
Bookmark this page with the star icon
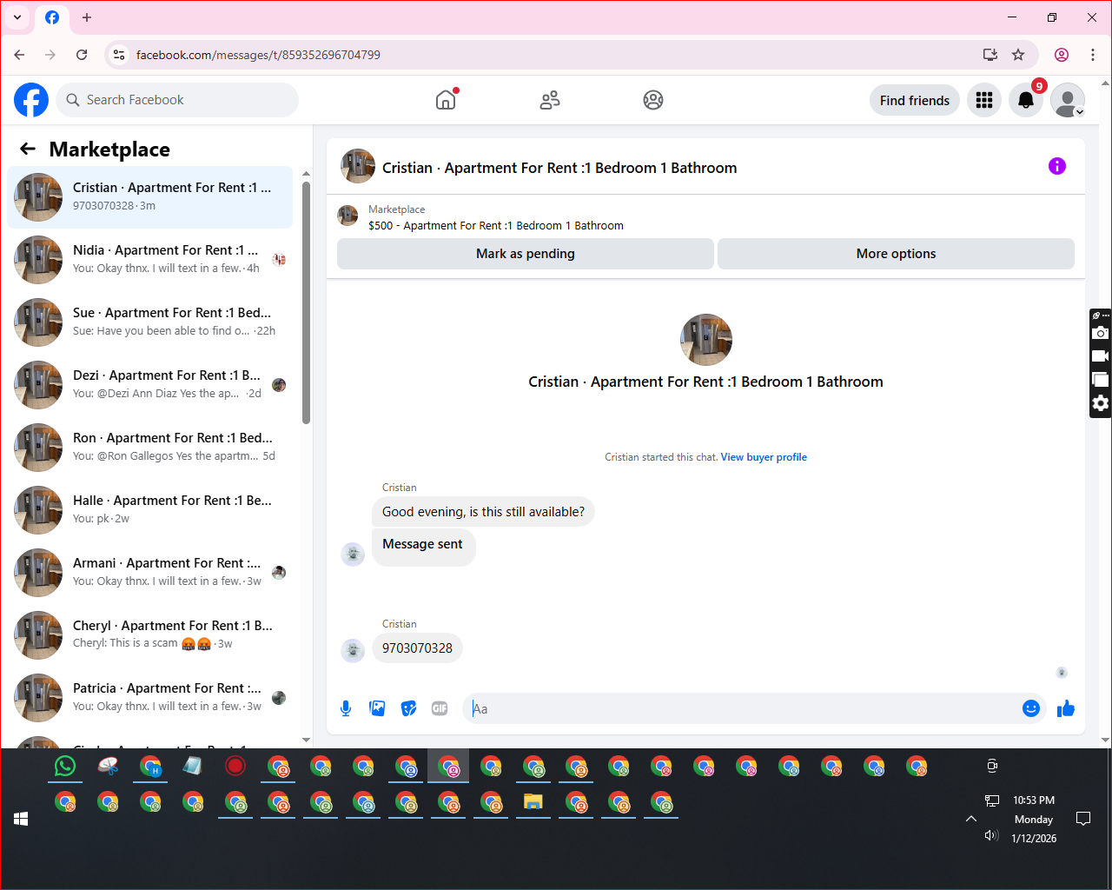tap(1018, 55)
